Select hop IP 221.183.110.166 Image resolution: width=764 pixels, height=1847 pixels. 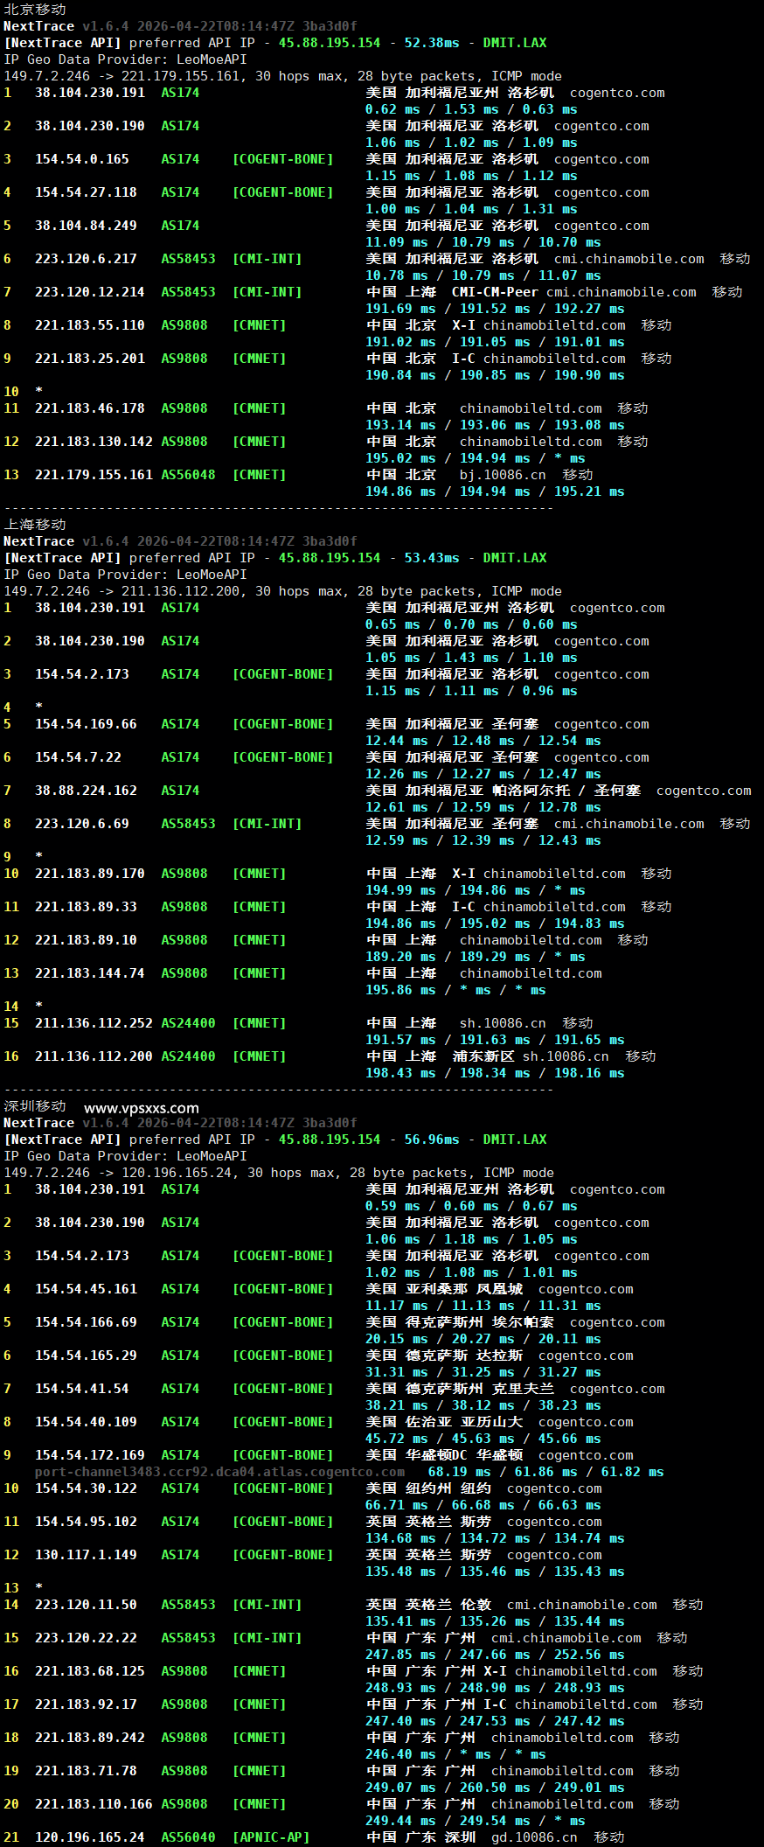pyautogui.click(x=94, y=1804)
